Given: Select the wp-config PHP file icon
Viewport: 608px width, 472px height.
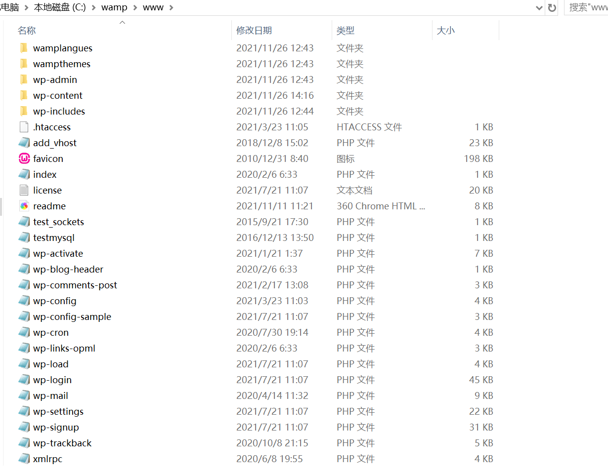Looking at the screenshot, I should pos(24,301).
